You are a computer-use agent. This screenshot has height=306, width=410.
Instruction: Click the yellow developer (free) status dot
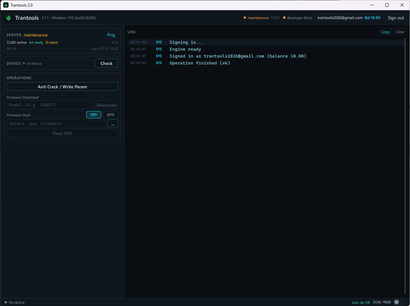click(x=284, y=18)
